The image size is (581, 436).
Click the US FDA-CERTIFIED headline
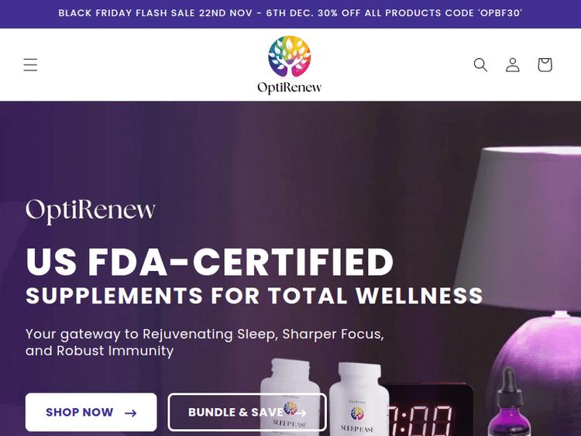pos(210,263)
